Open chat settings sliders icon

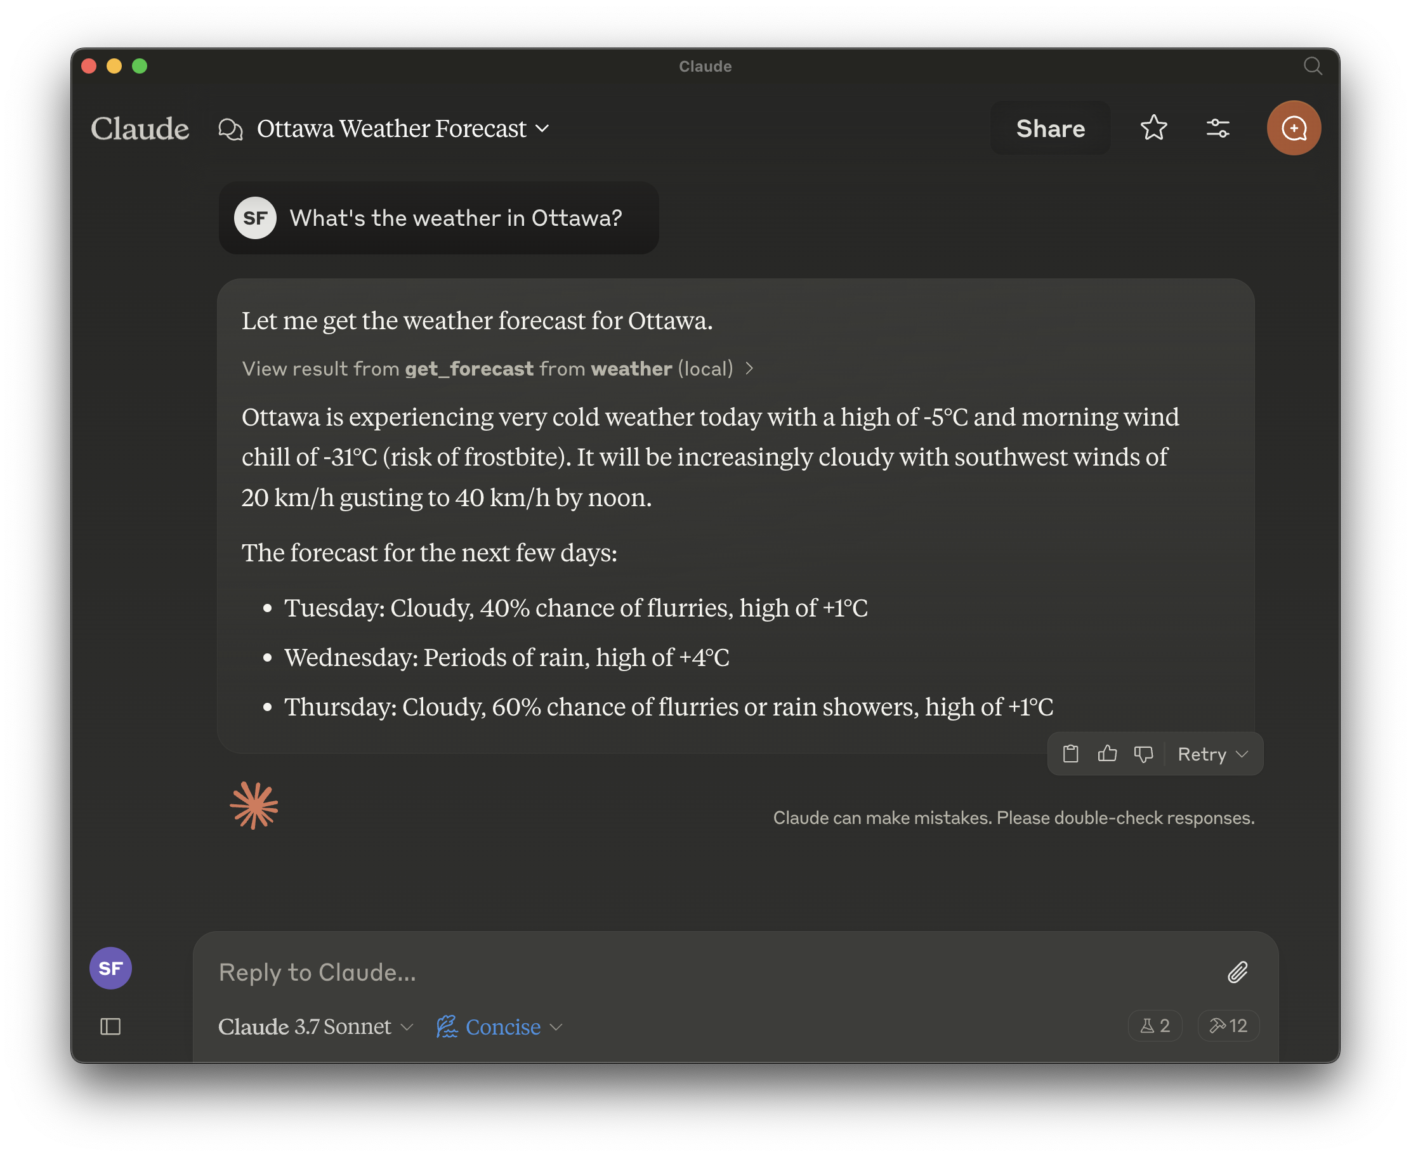[x=1217, y=128]
